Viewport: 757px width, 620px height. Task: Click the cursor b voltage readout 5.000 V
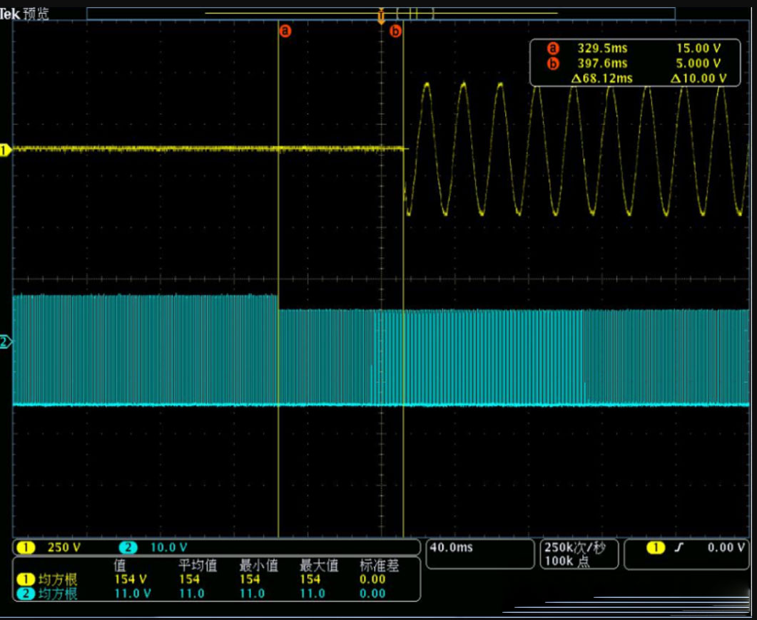[698, 63]
